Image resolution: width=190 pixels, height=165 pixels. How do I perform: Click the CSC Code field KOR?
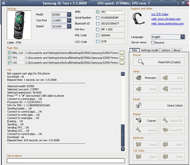[113, 42]
